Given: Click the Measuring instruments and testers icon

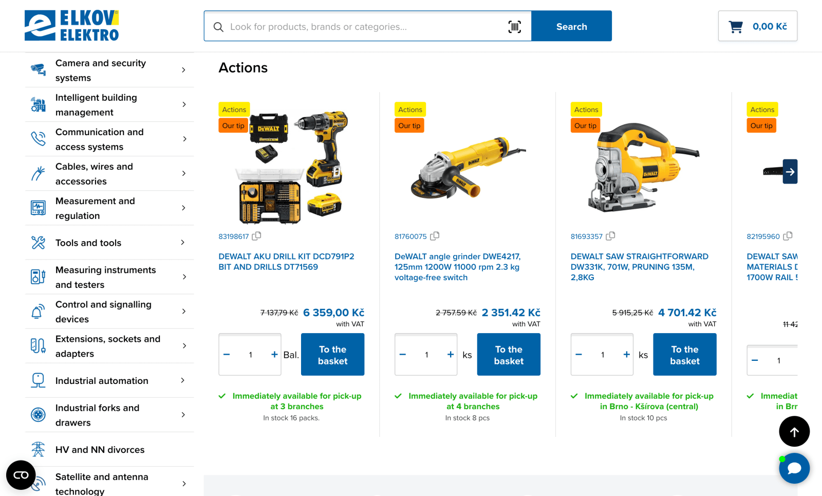Looking at the screenshot, I should coord(38,277).
